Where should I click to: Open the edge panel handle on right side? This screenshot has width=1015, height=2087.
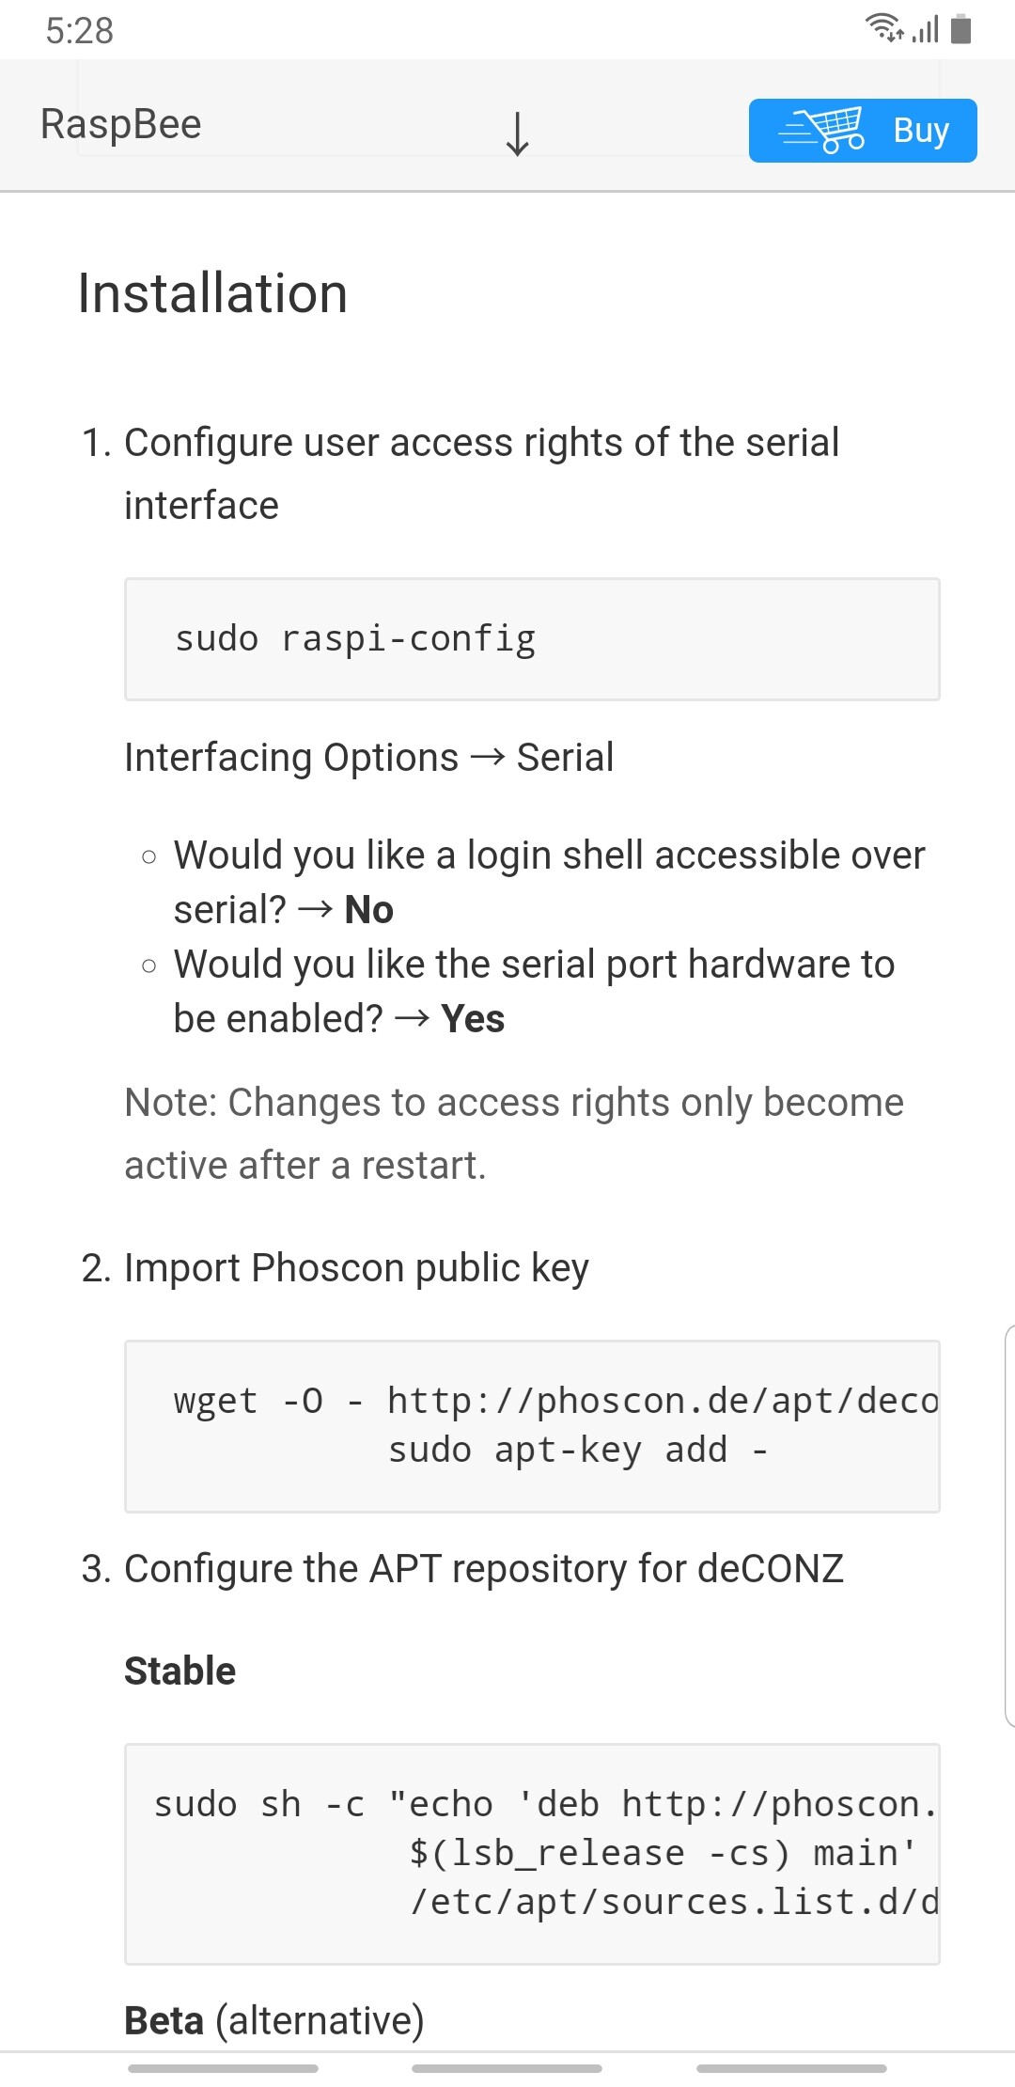click(x=1008, y=1525)
